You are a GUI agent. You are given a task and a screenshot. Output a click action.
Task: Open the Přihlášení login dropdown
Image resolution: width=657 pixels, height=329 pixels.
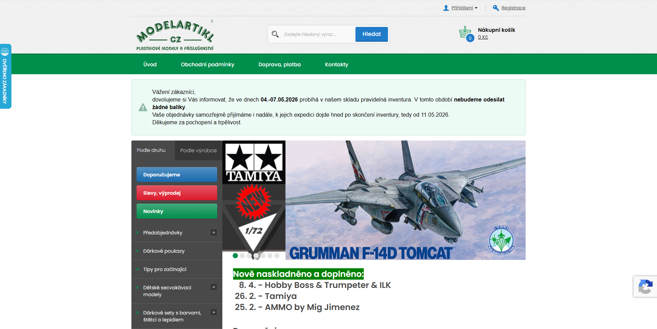pyautogui.click(x=464, y=8)
